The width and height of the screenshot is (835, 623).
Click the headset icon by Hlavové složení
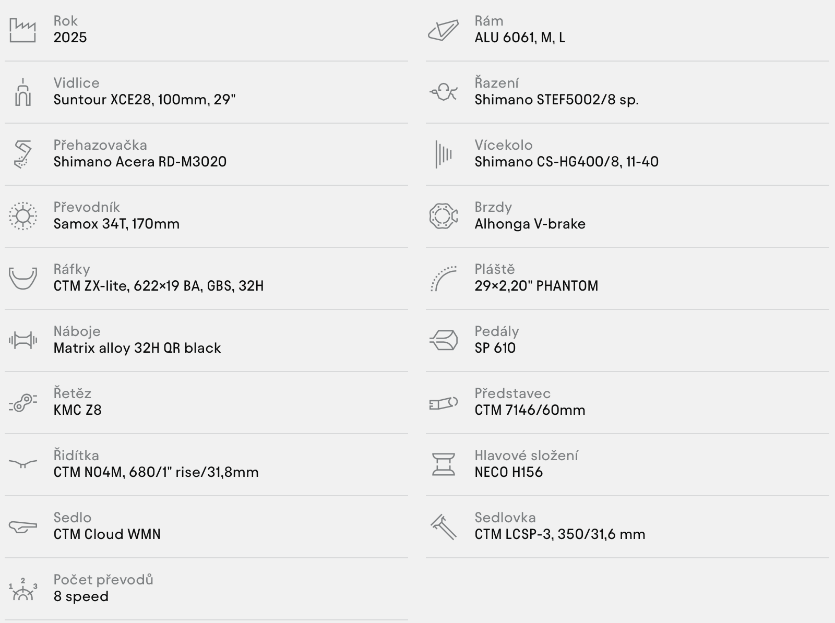click(x=443, y=464)
